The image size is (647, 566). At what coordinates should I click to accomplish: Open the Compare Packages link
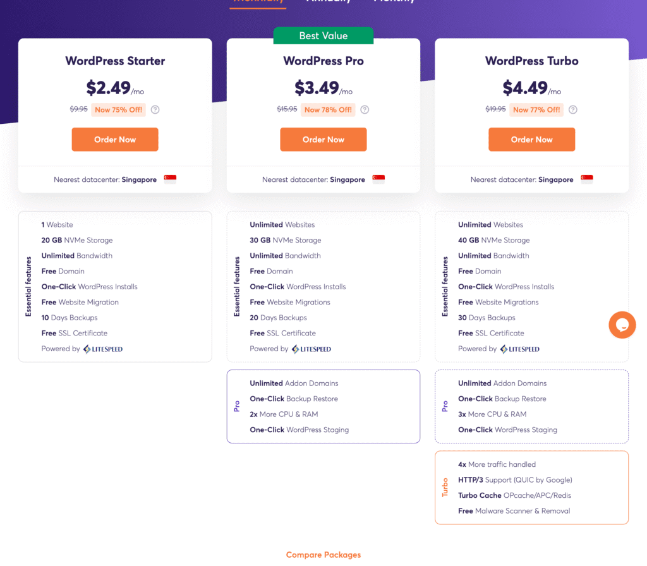click(x=323, y=555)
